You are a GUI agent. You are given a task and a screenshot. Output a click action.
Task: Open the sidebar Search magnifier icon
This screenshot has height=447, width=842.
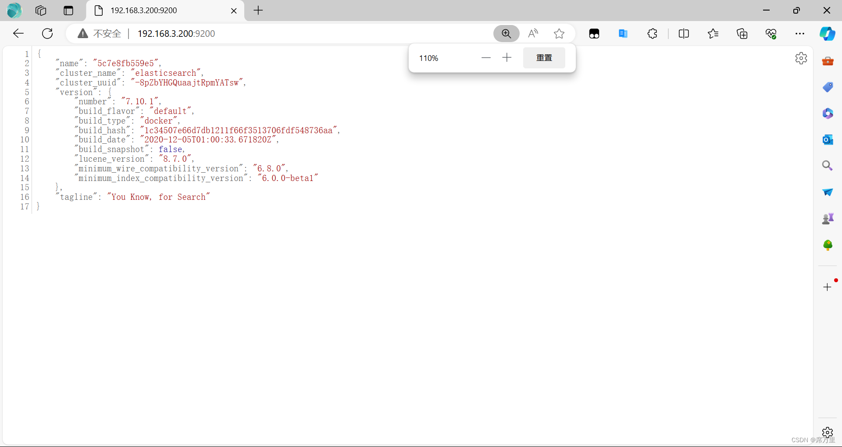(x=828, y=166)
